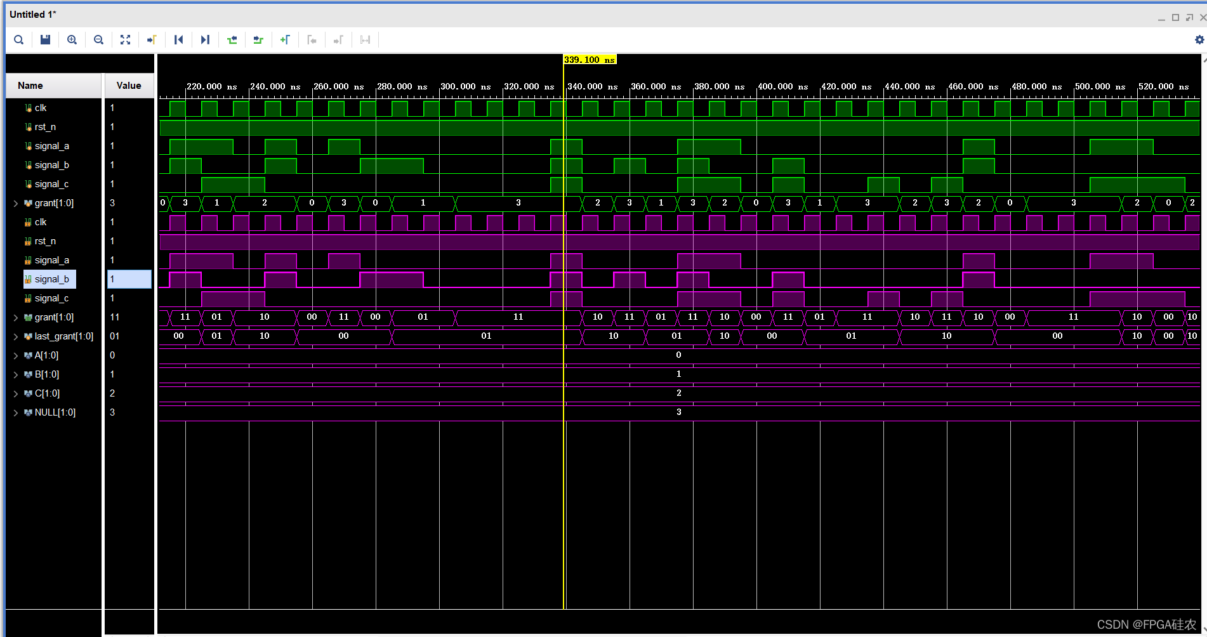This screenshot has width=1207, height=637.
Task: Select the last_grant[1:0] signal name
Action: click(64, 336)
